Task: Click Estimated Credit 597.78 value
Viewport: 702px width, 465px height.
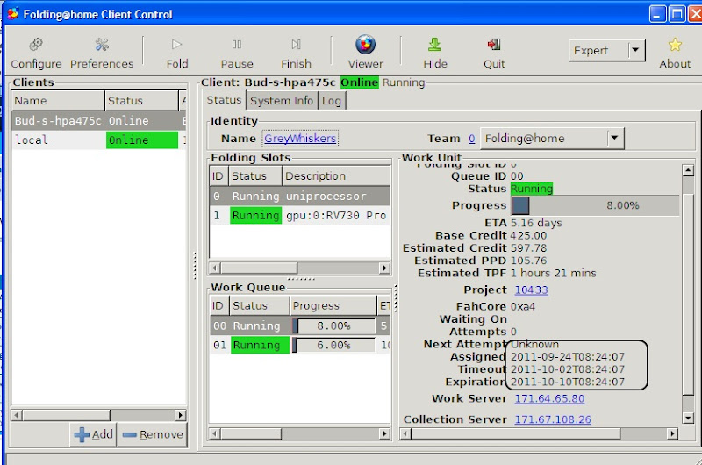Action: (528, 248)
